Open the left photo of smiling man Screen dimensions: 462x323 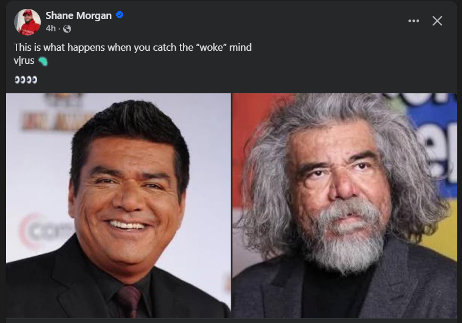[x=118, y=205]
